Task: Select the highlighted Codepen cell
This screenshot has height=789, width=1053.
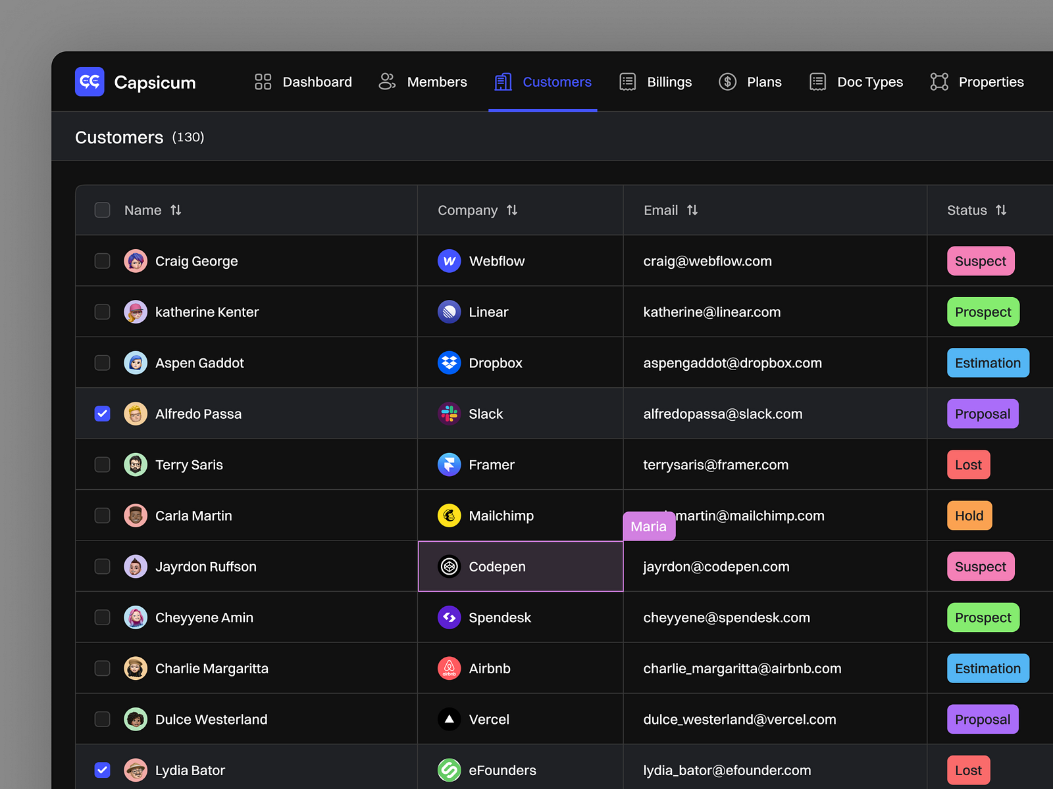Action: (521, 567)
